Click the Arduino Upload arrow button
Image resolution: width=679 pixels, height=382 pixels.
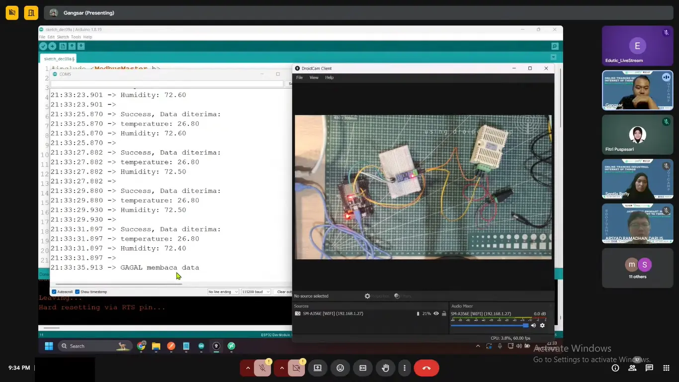(x=52, y=46)
